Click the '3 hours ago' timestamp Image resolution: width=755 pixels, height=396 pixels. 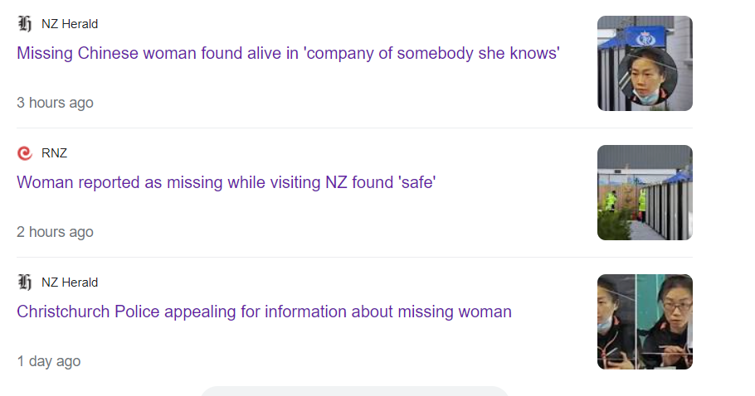coord(55,103)
